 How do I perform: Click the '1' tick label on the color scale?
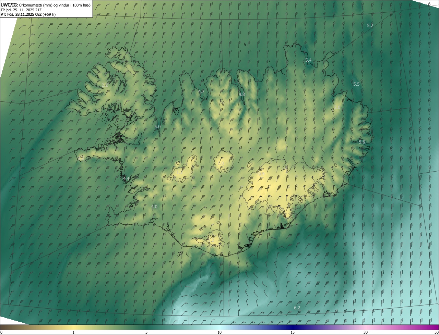[x=73, y=332]
